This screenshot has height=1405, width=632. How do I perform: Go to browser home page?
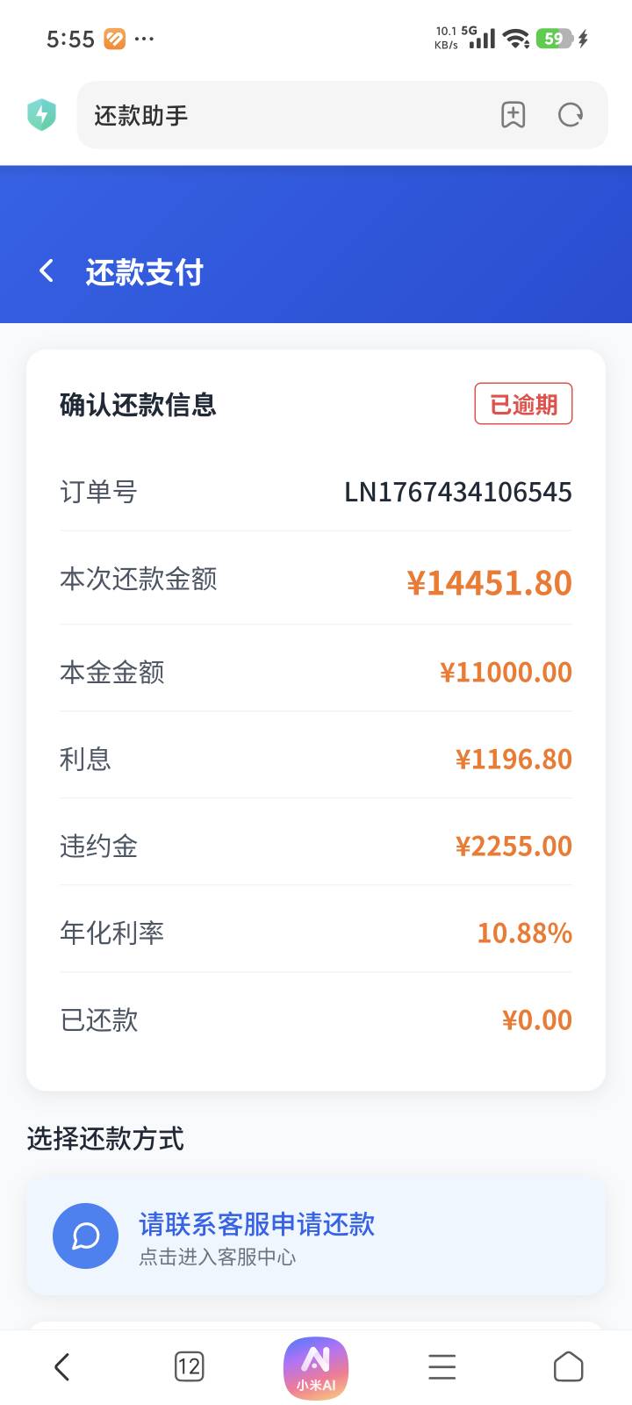568,1366
